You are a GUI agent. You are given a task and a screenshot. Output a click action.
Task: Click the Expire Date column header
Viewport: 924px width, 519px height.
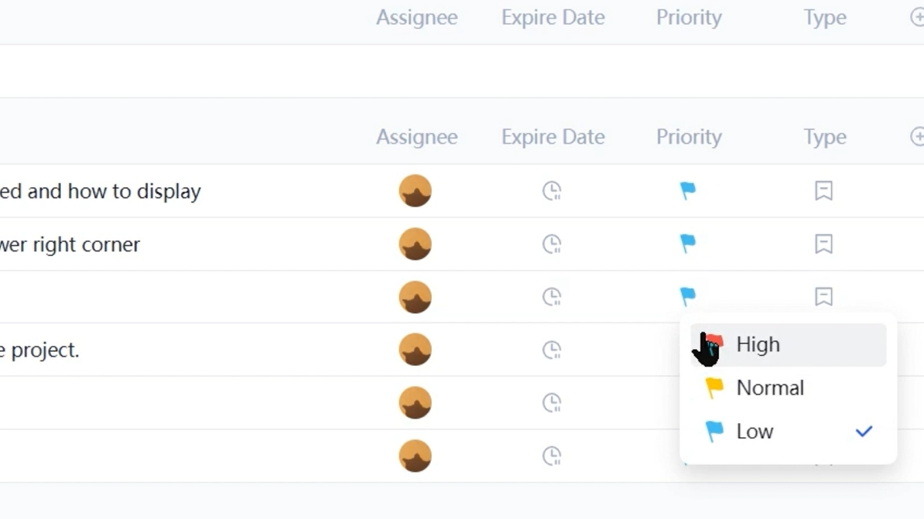click(x=553, y=136)
